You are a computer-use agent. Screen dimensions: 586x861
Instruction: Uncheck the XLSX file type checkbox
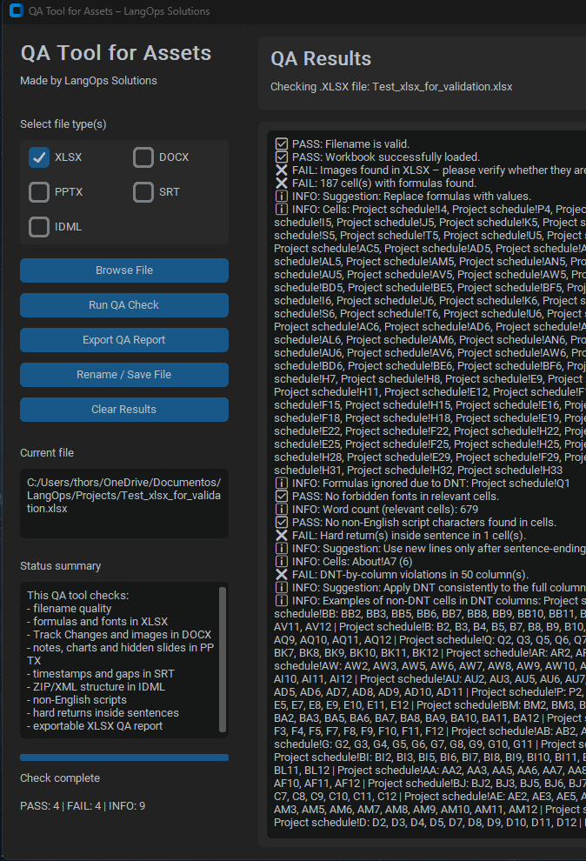click(39, 157)
